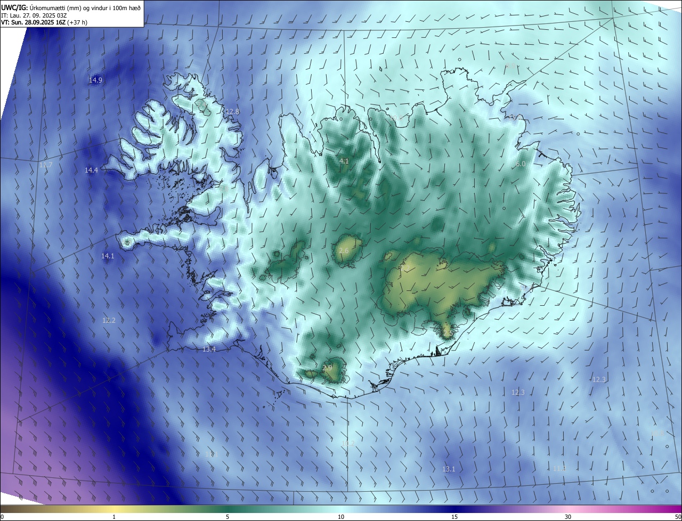The image size is (682, 521).
Task: Click the colorbar tick label 30
Action: tap(568, 517)
